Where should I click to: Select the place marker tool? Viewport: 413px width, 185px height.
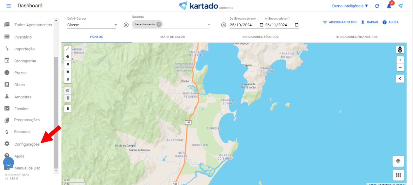click(x=68, y=80)
